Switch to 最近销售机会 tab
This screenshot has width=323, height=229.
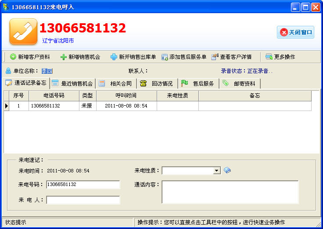72,83
